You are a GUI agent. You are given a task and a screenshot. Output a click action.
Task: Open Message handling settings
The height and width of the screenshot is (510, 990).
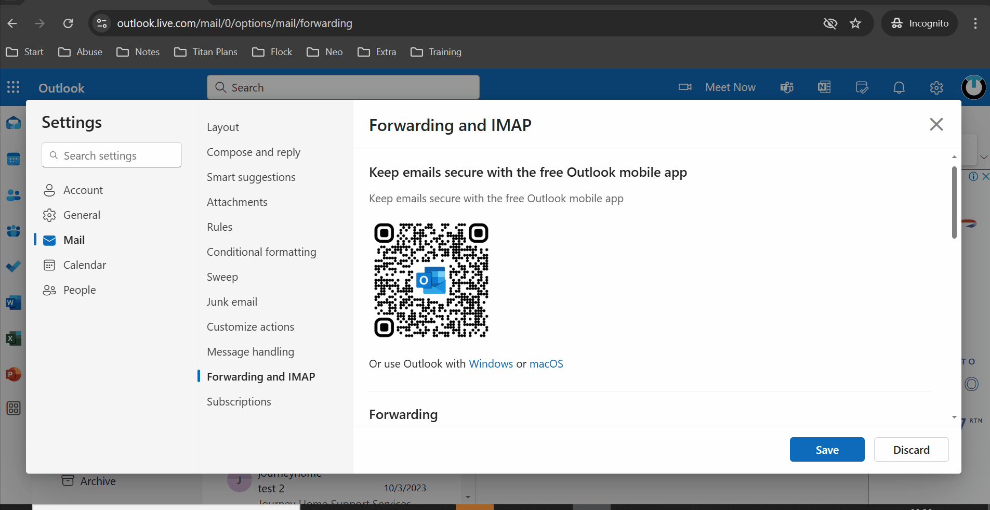250,352
